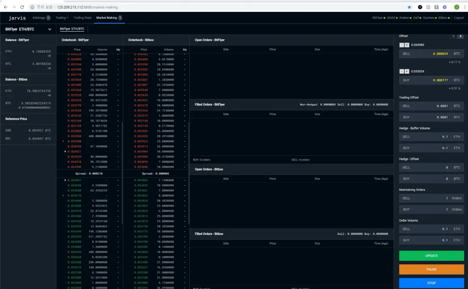Click the BitFlyer orderbook scrollbar
468x289 pixels.
pos(122,142)
